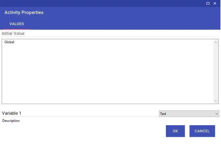Select the Text value in type selector
Viewport: 221px width, 153px height.
tap(163, 114)
